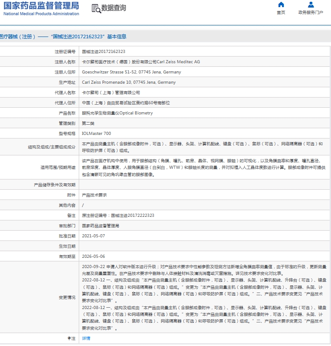This screenshot has height=346, width=331.
Task: Click agent name 卡尔蔡司（上海）管理有限公司
Action: point(111,93)
